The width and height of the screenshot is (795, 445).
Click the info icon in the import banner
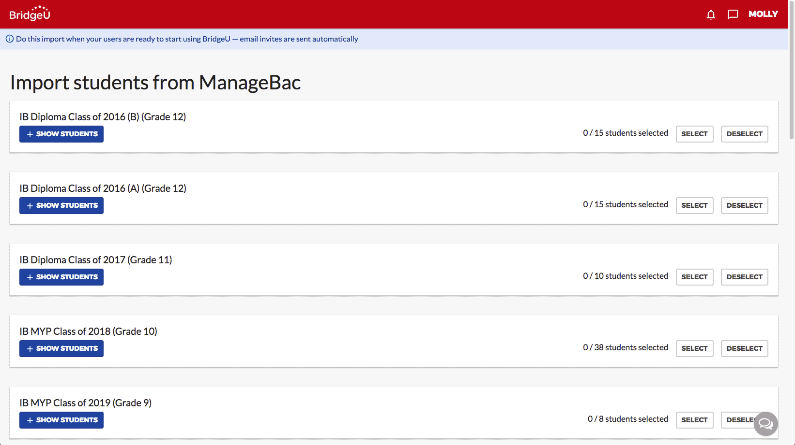coord(10,39)
